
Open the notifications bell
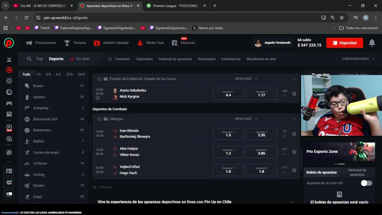pos(372,43)
